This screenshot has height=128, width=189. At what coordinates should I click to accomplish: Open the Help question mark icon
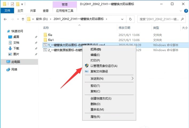tap(186, 11)
